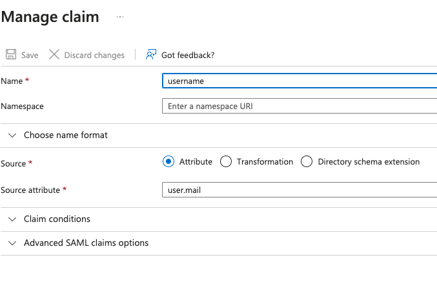Viewport: 437px width, 282px height.
Task: Click the Claim conditions heading text
Action: pyautogui.click(x=57, y=219)
